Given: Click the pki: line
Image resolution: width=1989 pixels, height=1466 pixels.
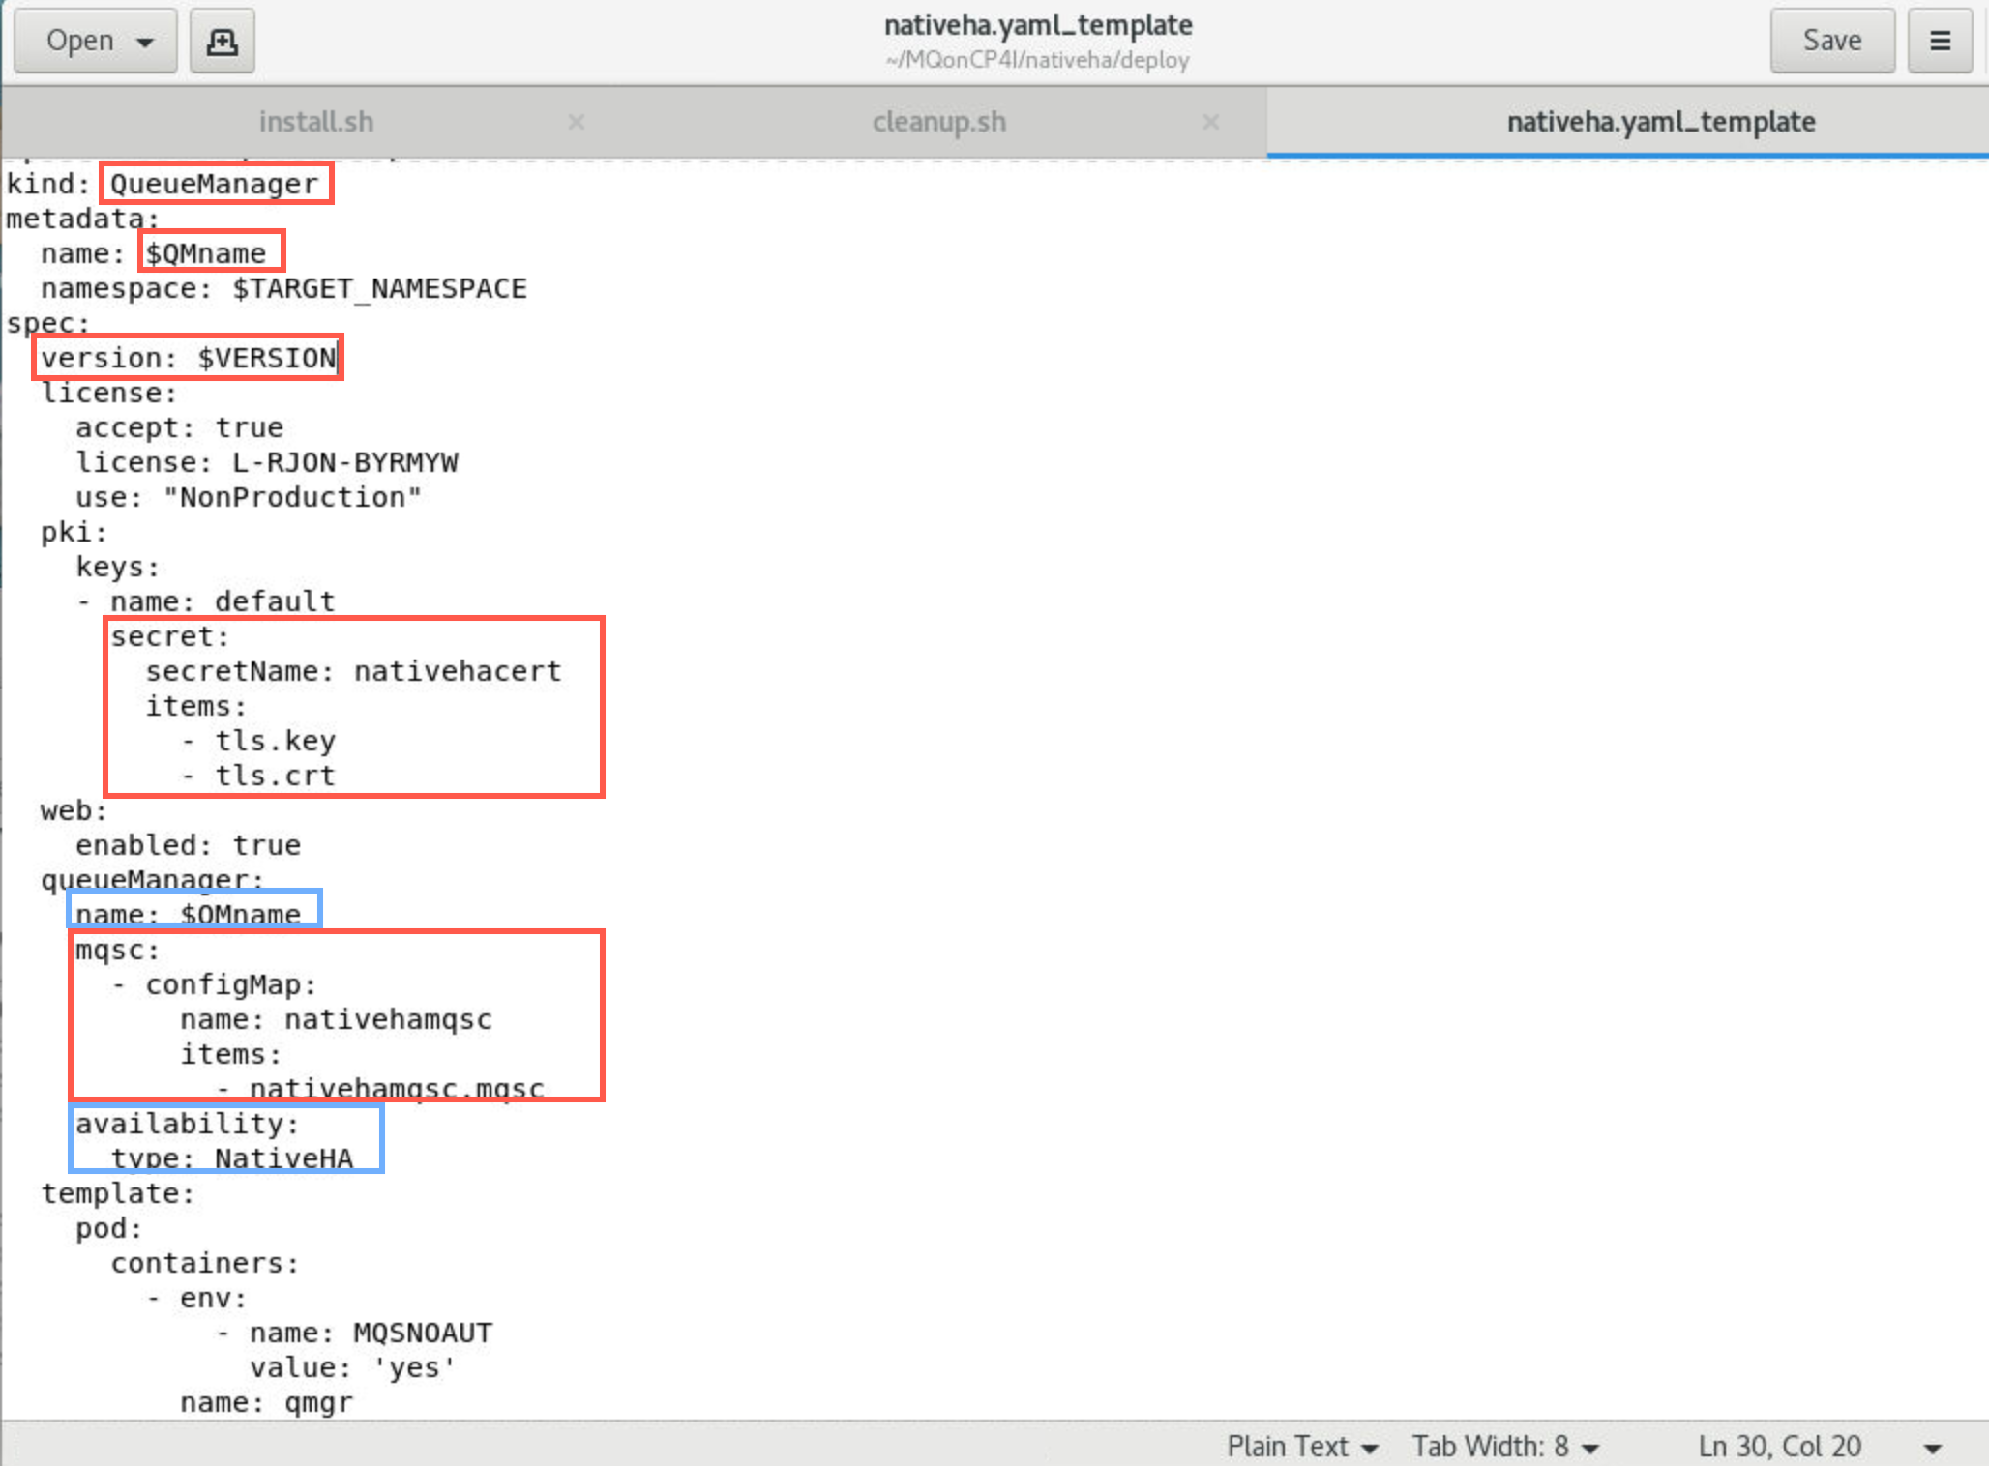Looking at the screenshot, I should (x=74, y=532).
